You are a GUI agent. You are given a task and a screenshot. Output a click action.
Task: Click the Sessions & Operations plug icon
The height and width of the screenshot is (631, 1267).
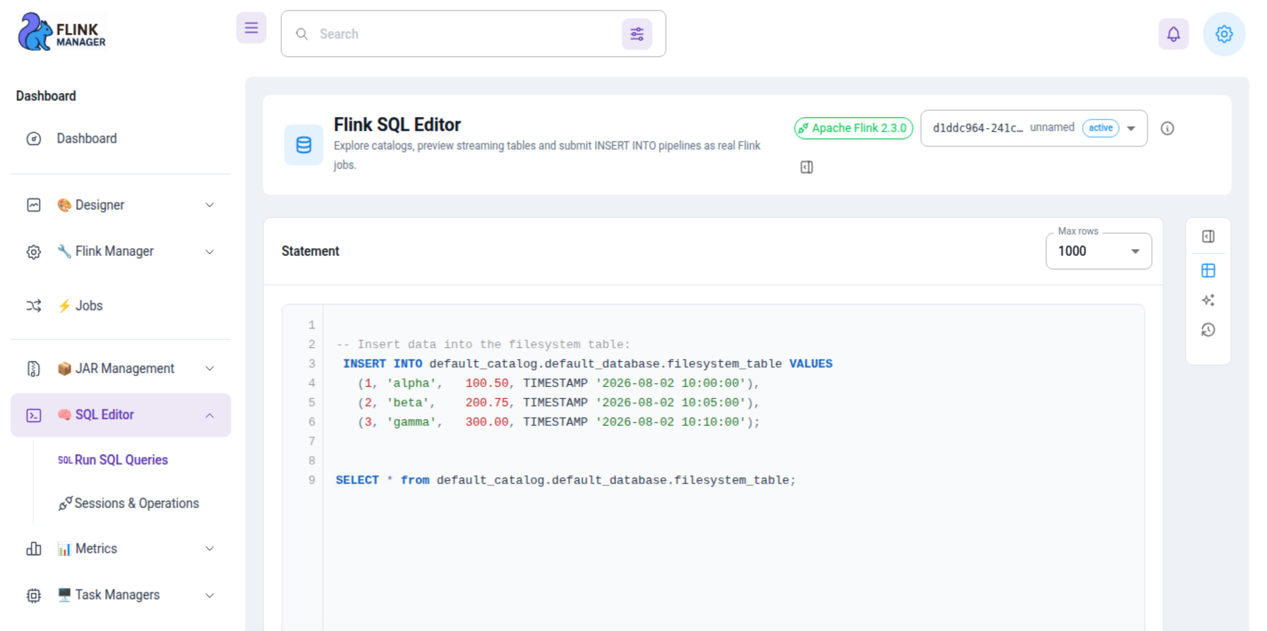[x=65, y=503]
